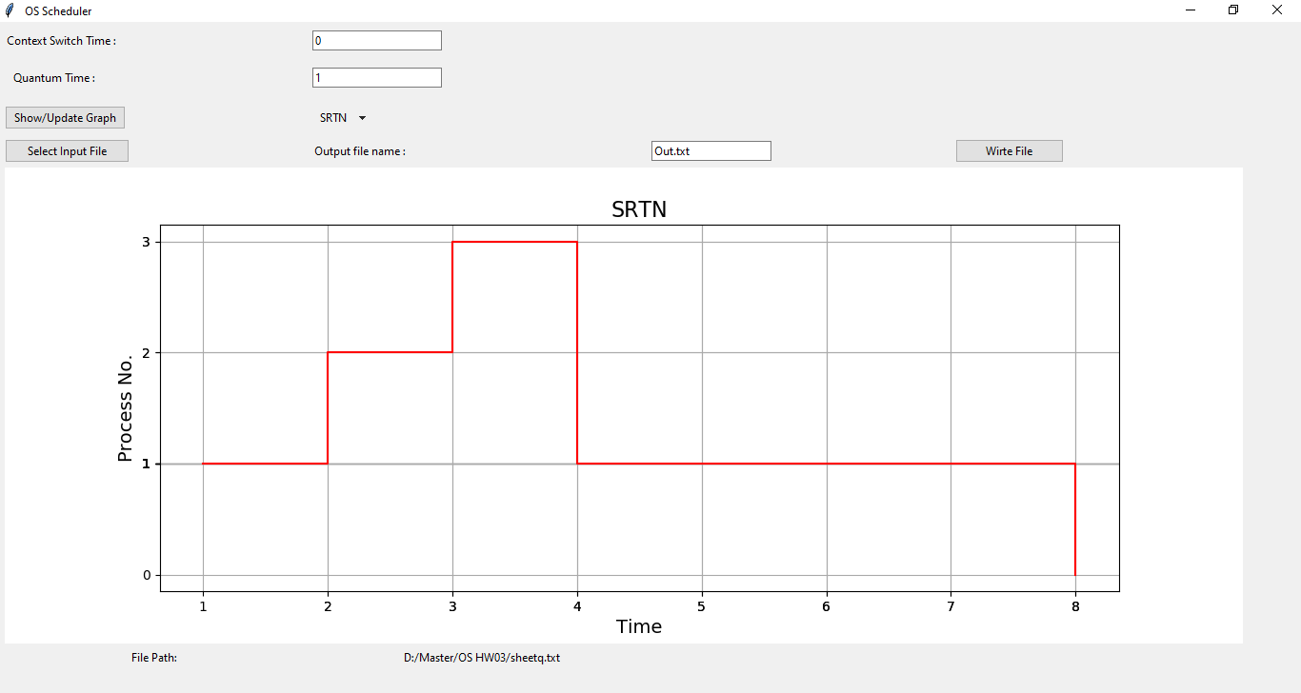Click the "Quantum Time :" label
The width and height of the screenshot is (1301, 693).
(54, 78)
